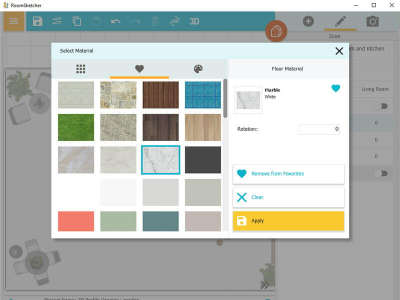This screenshot has width=400, height=300.
Task: Open the all materials grid tab
Action: [x=81, y=68]
